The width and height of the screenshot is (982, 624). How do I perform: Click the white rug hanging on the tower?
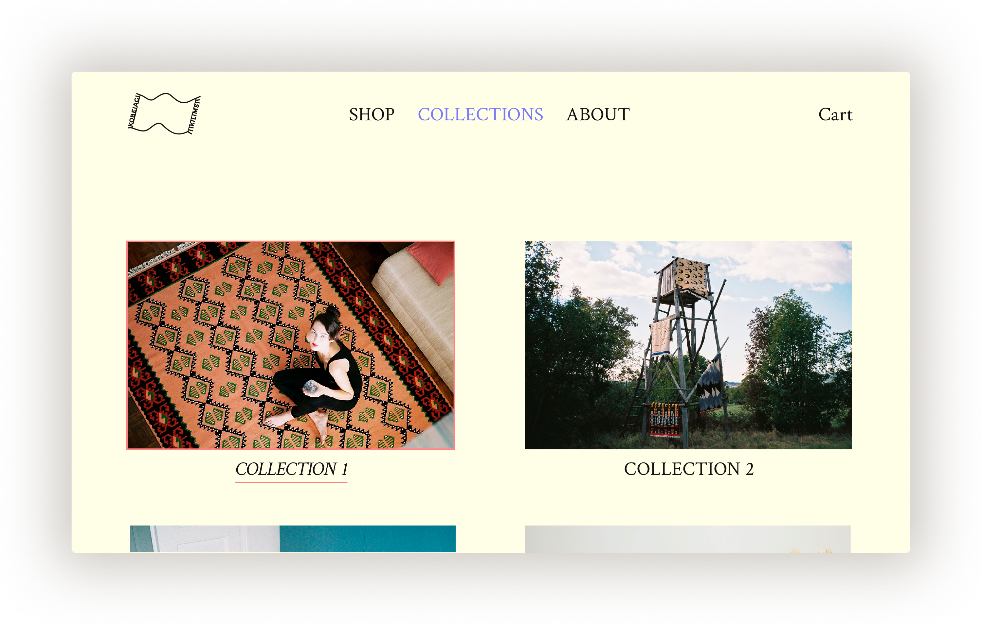[x=661, y=338]
